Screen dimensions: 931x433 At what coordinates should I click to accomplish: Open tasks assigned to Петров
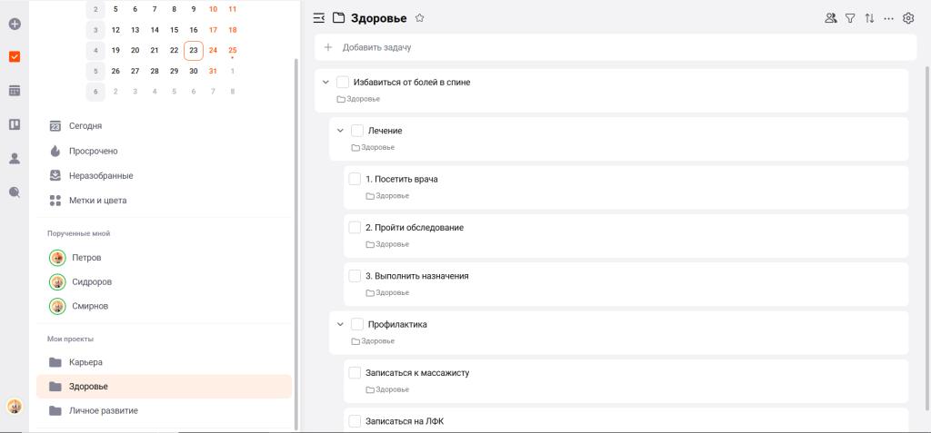point(86,258)
